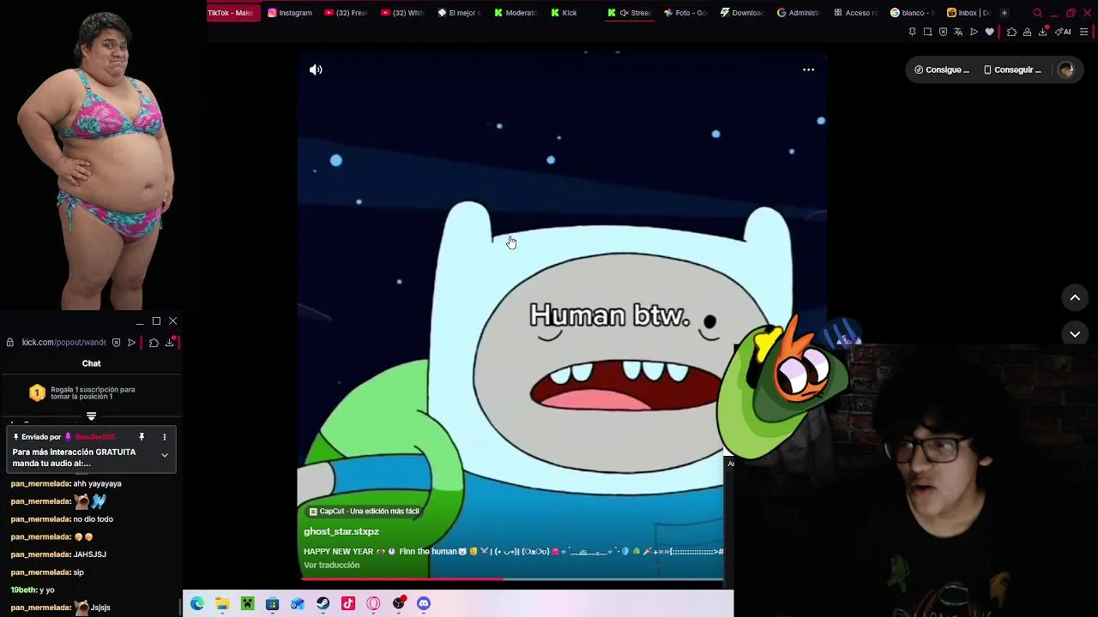1098x617 pixels.
Task: Switch to the 'El mejor' browser tab
Action: point(460,13)
